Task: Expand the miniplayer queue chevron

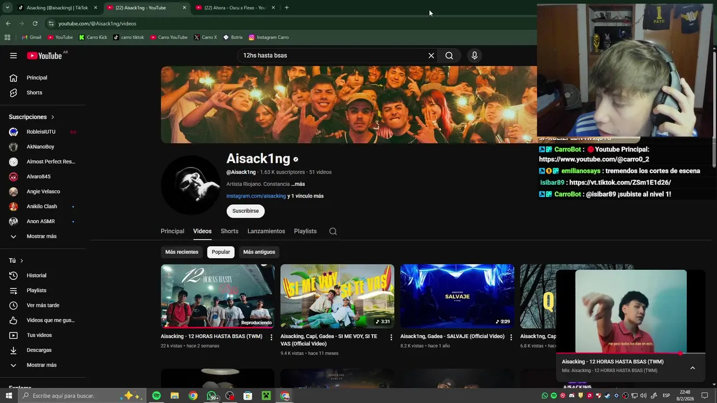Action: [x=692, y=368]
